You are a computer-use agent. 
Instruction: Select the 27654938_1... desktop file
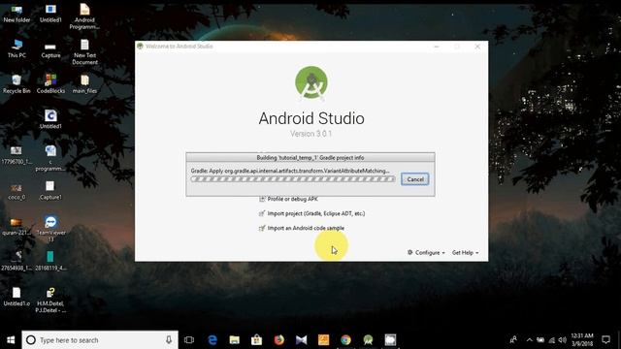pos(16,261)
